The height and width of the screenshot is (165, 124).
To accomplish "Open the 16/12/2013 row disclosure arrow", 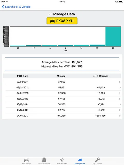I will click(x=120, y=99).
